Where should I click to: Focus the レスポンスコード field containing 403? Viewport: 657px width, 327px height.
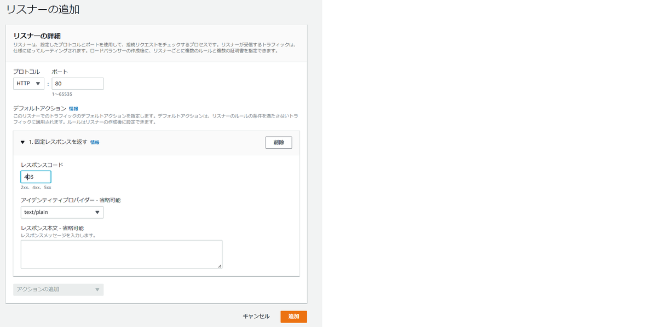tap(36, 176)
